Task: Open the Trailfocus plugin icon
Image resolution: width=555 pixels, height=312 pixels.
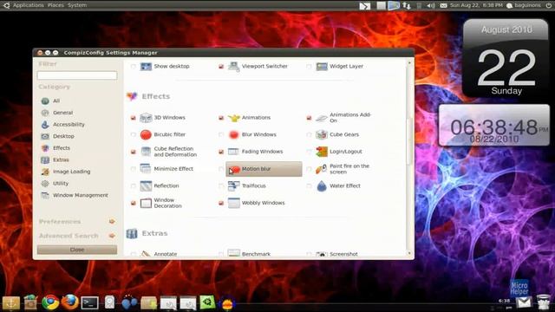Action: 233,185
